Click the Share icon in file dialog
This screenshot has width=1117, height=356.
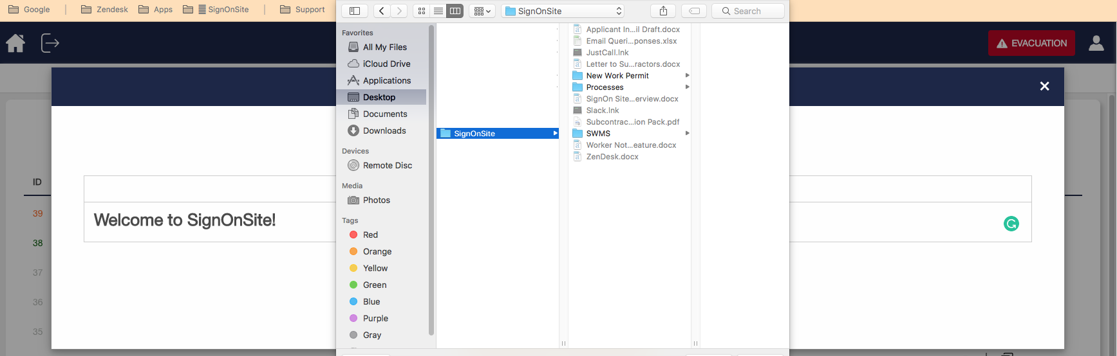click(663, 11)
